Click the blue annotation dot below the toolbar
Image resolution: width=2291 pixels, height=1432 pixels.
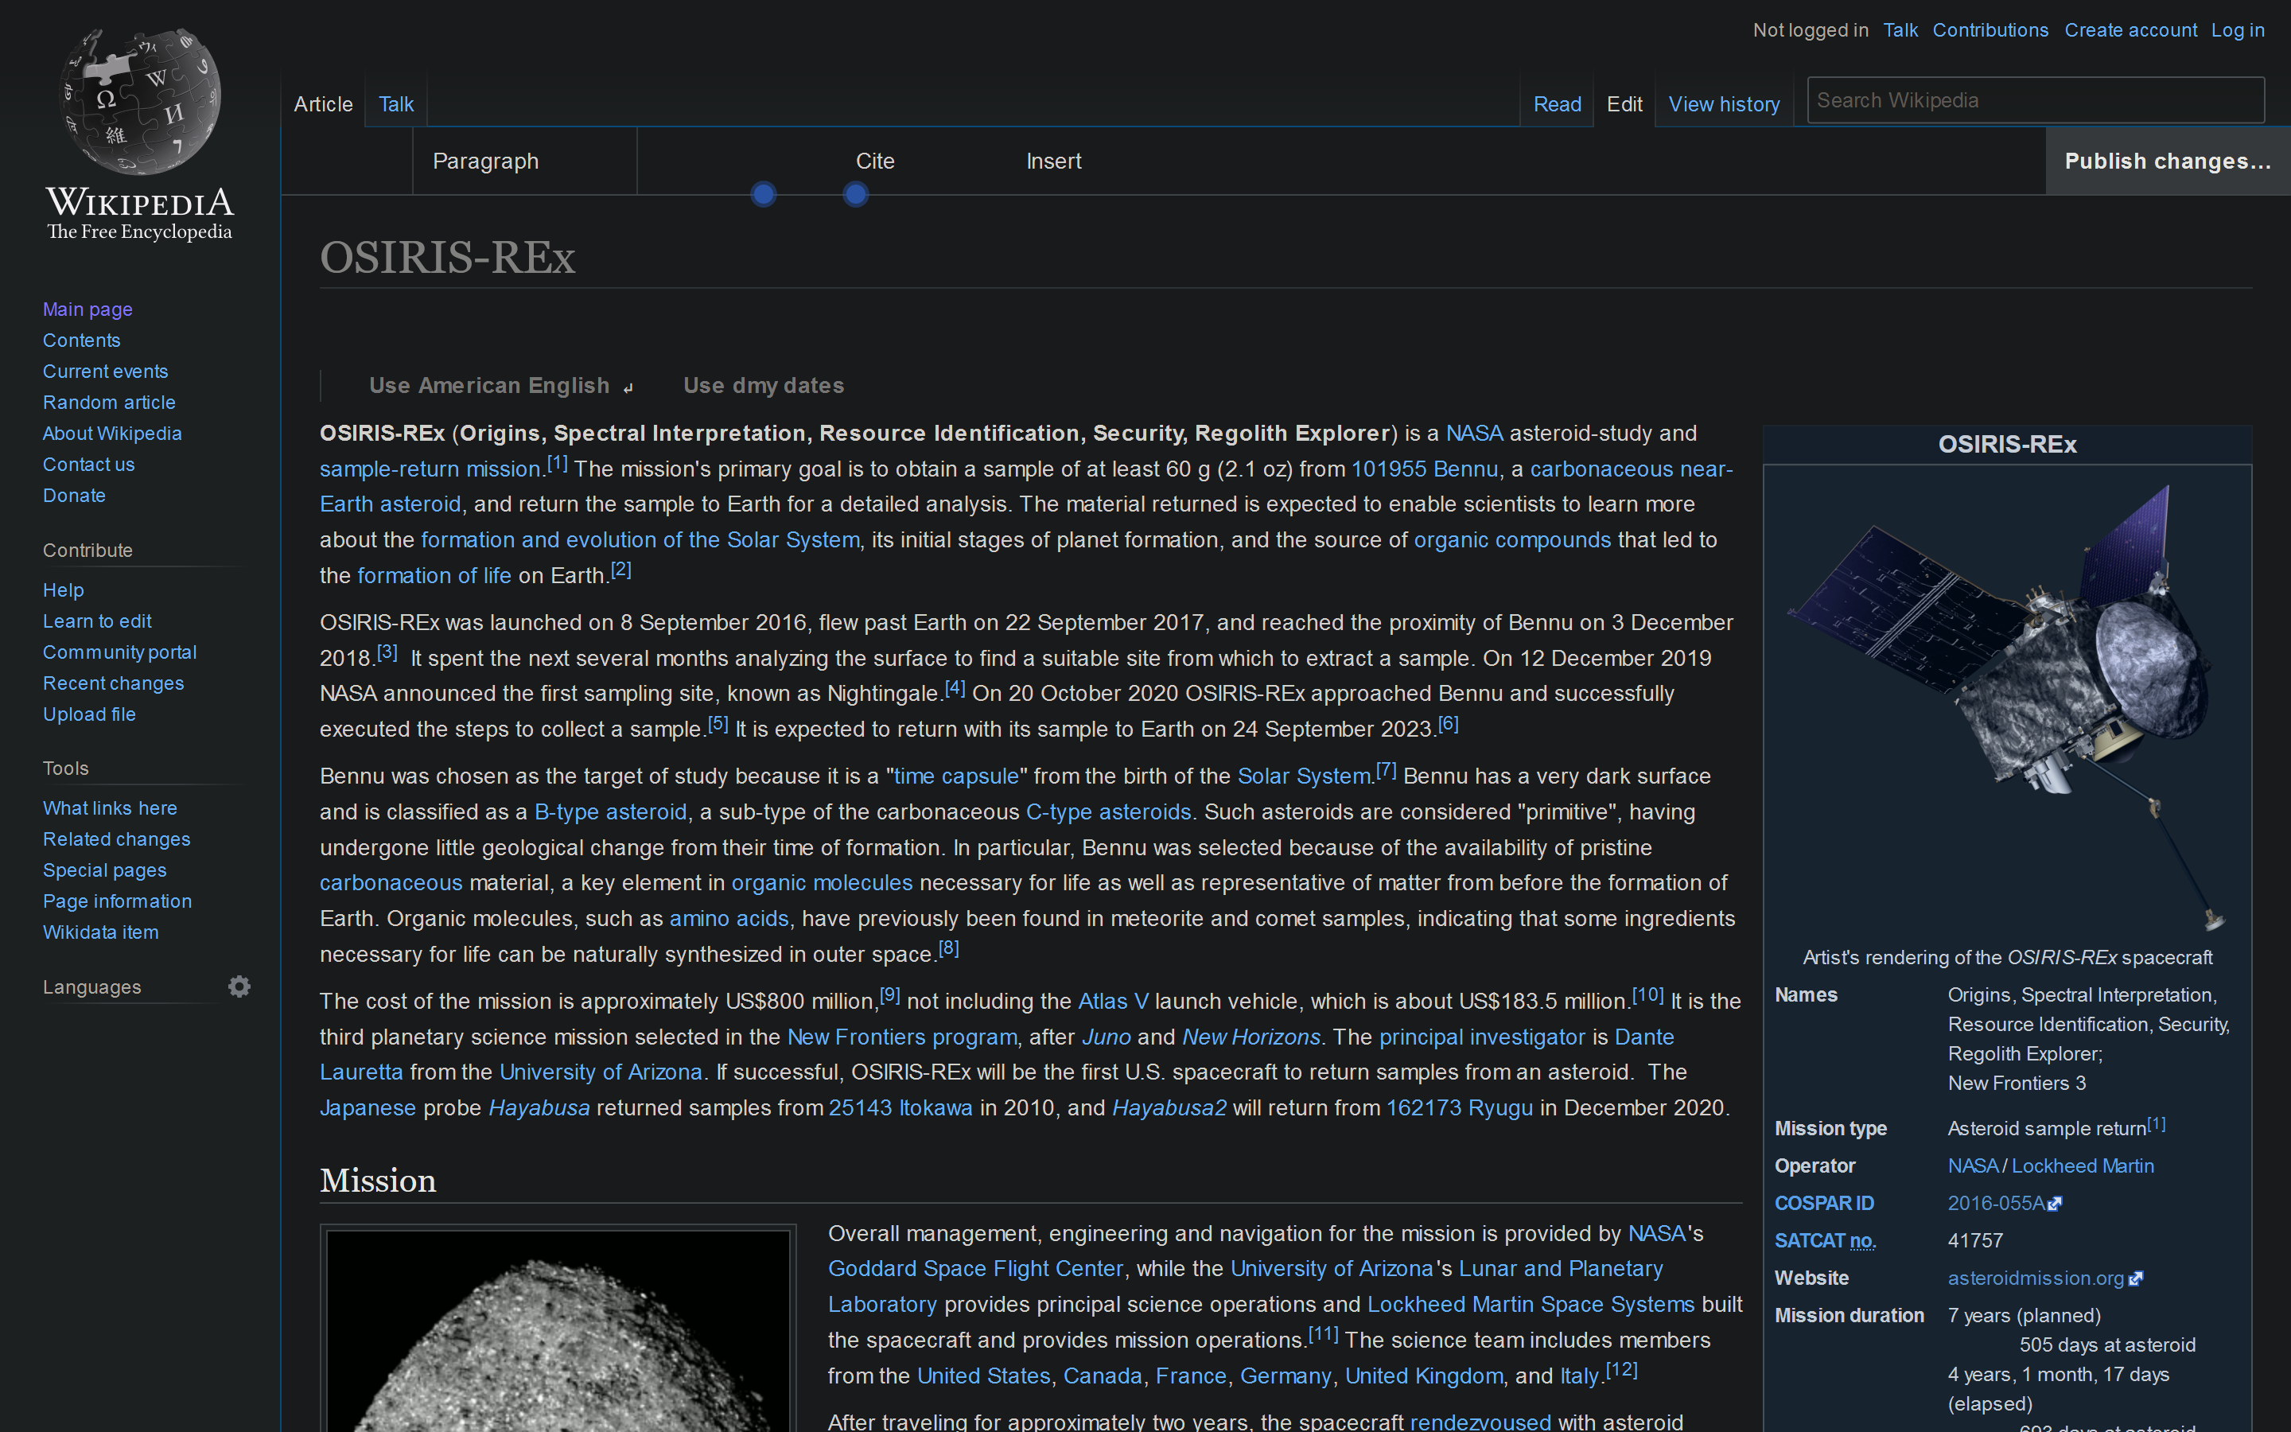pyautogui.click(x=764, y=194)
